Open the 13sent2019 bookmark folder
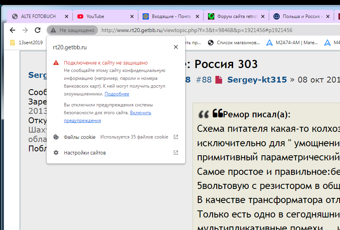This screenshot has width=340, height=230. pyautogui.click(x=27, y=43)
